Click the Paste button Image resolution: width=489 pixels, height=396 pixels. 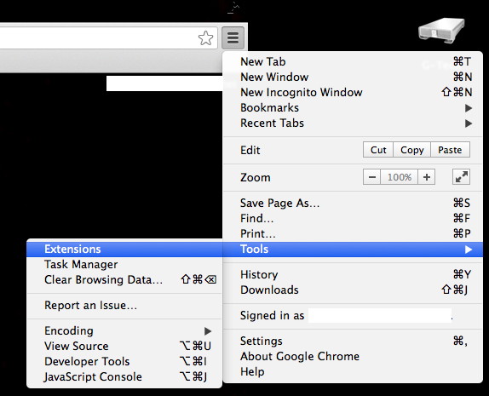pyautogui.click(x=450, y=150)
